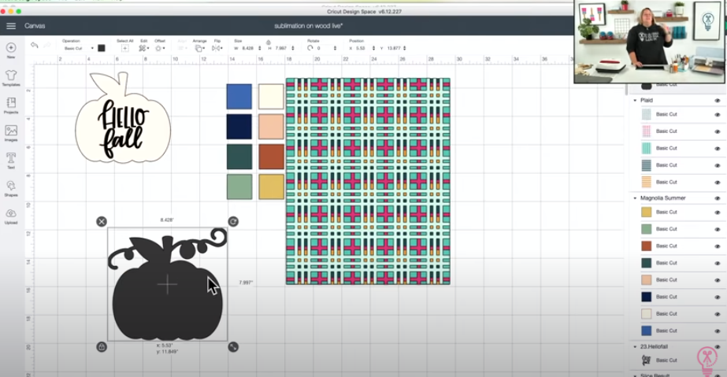Open the Projects panel
727x377 pixels.
tap(11, 103)
